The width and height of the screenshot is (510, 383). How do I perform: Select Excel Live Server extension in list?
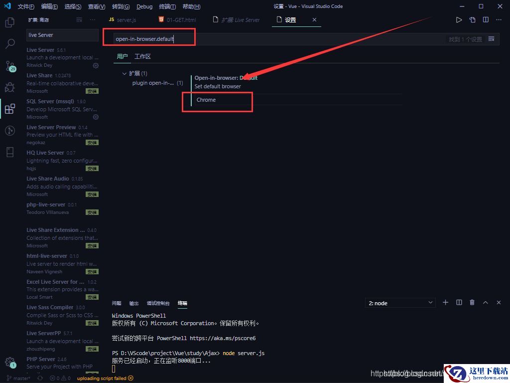62,289
